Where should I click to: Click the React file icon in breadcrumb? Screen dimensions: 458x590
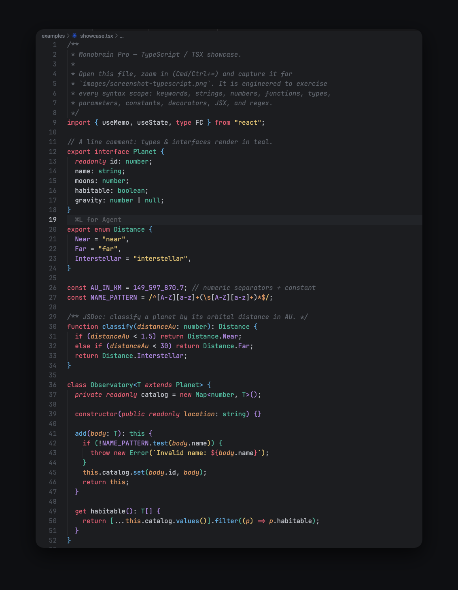pyautogui.click(x=74, y=36)
